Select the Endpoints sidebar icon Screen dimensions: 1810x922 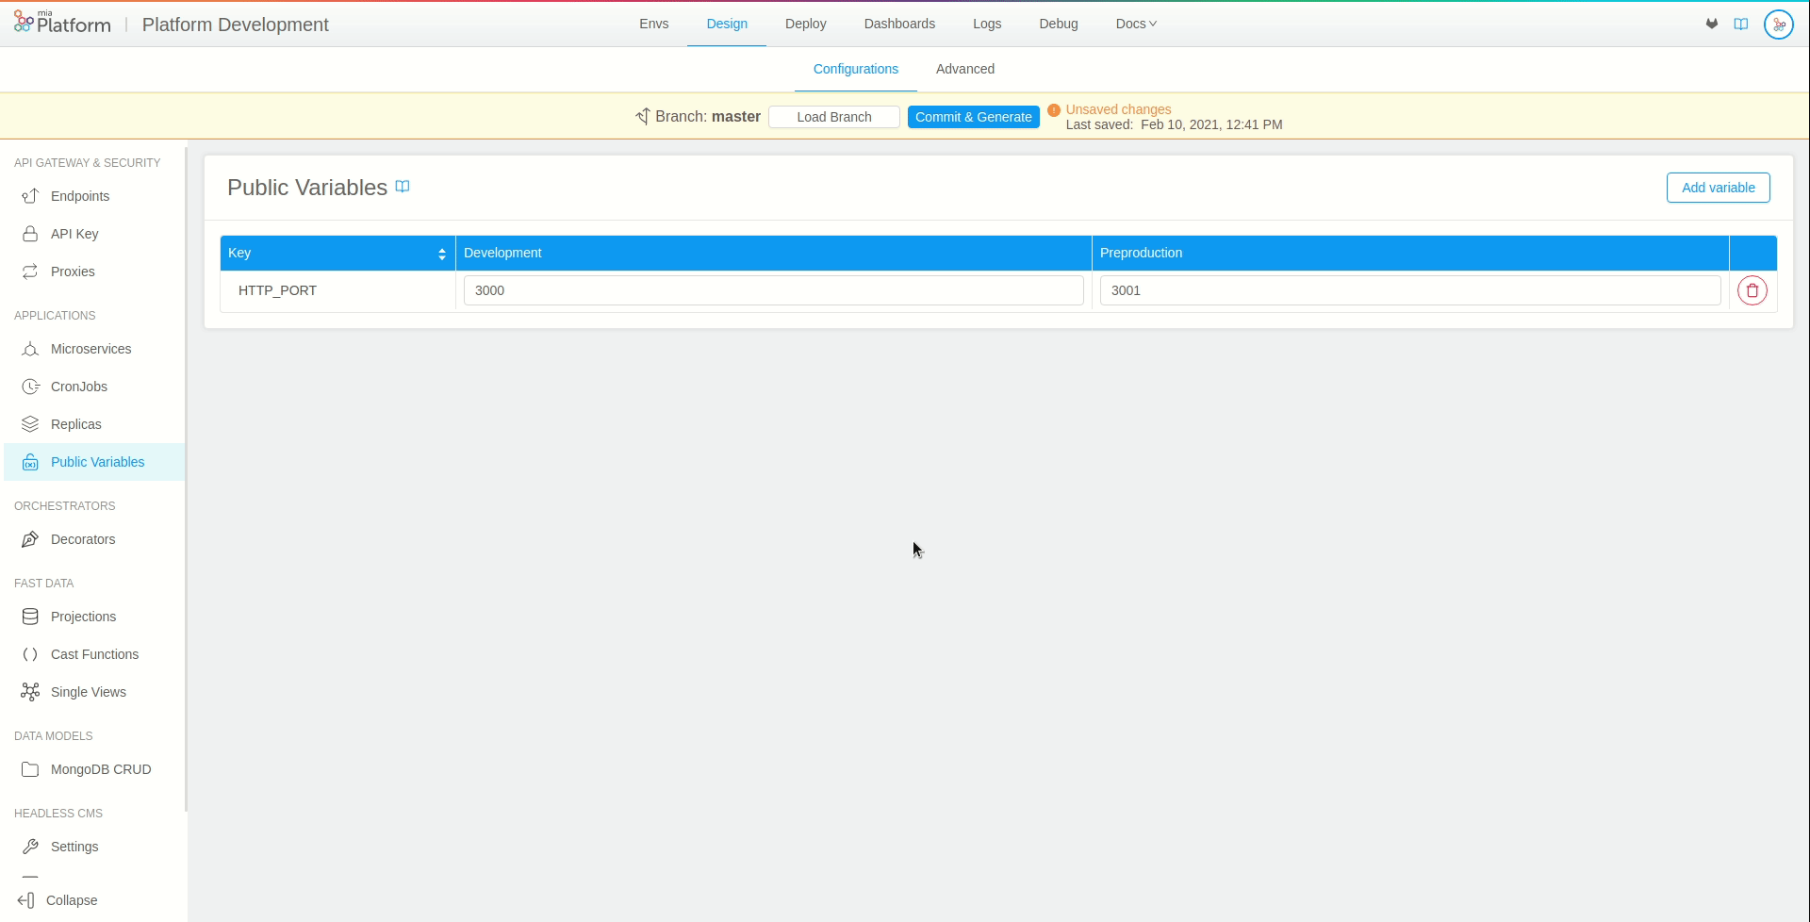(x=31, y=196)
